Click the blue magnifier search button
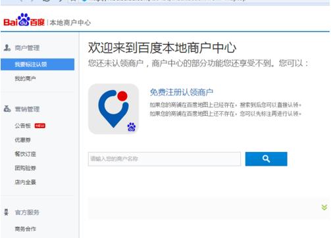331x238 pixels. [x=267, y=159]
